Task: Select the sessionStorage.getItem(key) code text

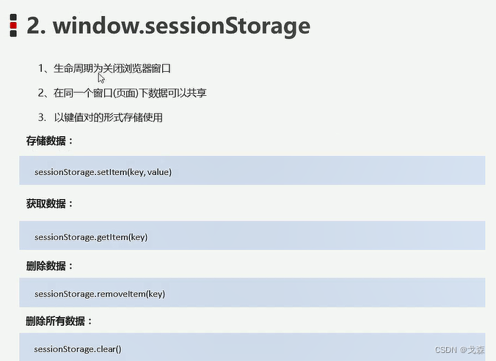Action: [91, 237]
